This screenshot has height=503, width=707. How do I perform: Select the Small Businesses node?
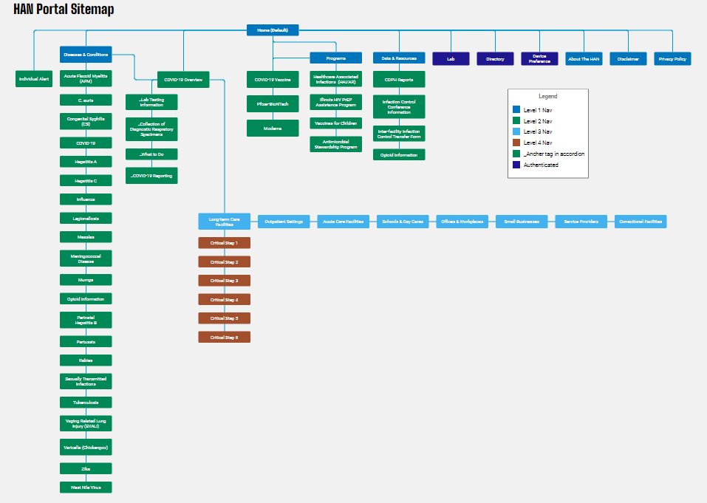[522, 222]
